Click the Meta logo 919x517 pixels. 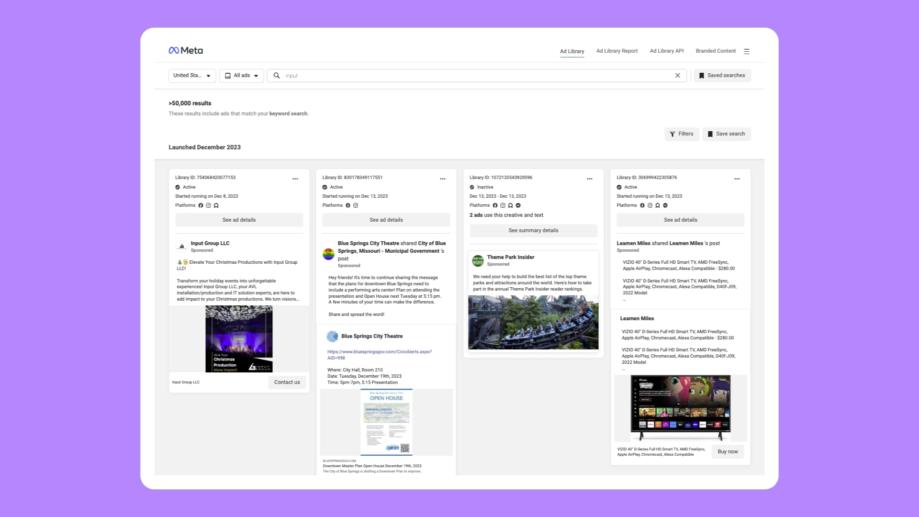(186, 50)
